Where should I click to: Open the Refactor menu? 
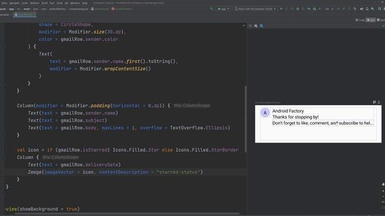(x=35, y=3)
